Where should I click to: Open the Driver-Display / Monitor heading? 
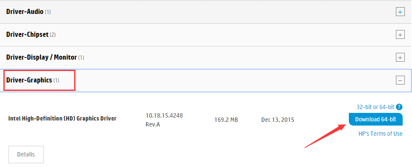coord(42,57)
